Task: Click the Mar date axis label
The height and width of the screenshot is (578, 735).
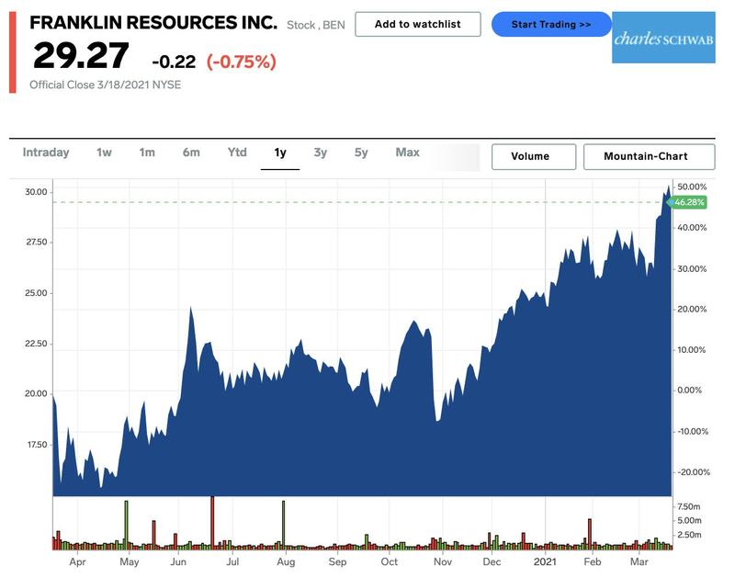Action: (x=639, y=562)
